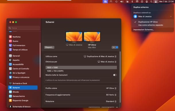Select Centro di Controllo in the sidebar
The width and height of the screenshot is (175, 111).
(x=23, y=69)
